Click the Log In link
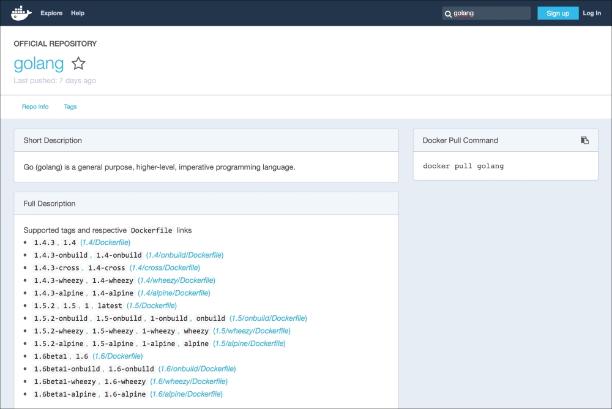 (x=592, y=13)
